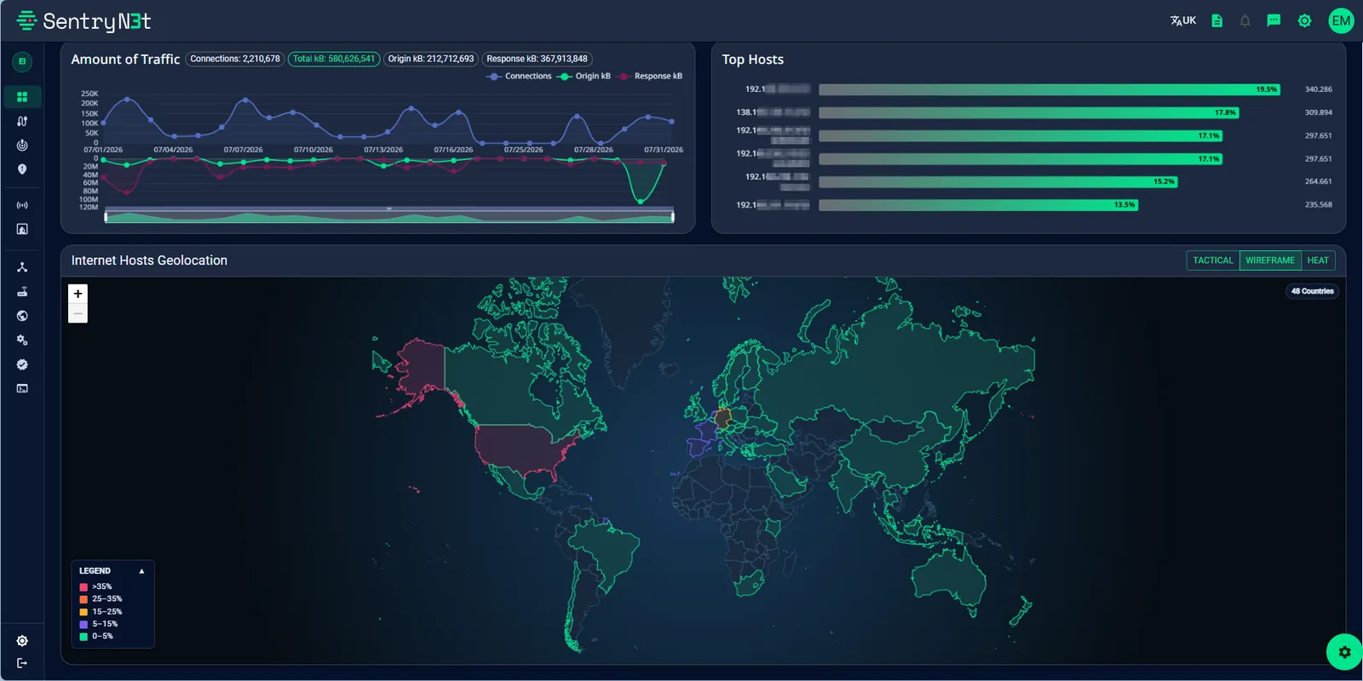Toggle the Connections series in chart legend
Screen dimensions: 1363x681
pos(519,77)
